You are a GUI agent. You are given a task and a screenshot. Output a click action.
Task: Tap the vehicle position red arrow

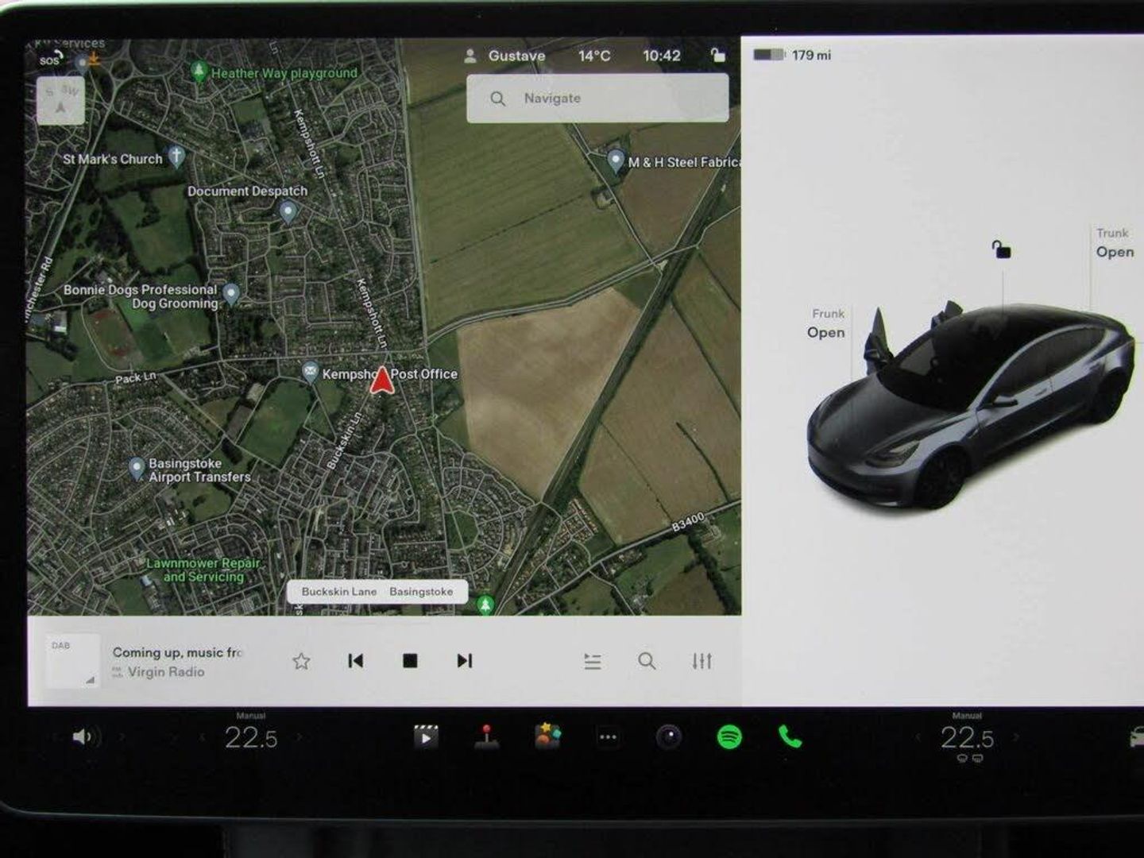coord(382,380)
